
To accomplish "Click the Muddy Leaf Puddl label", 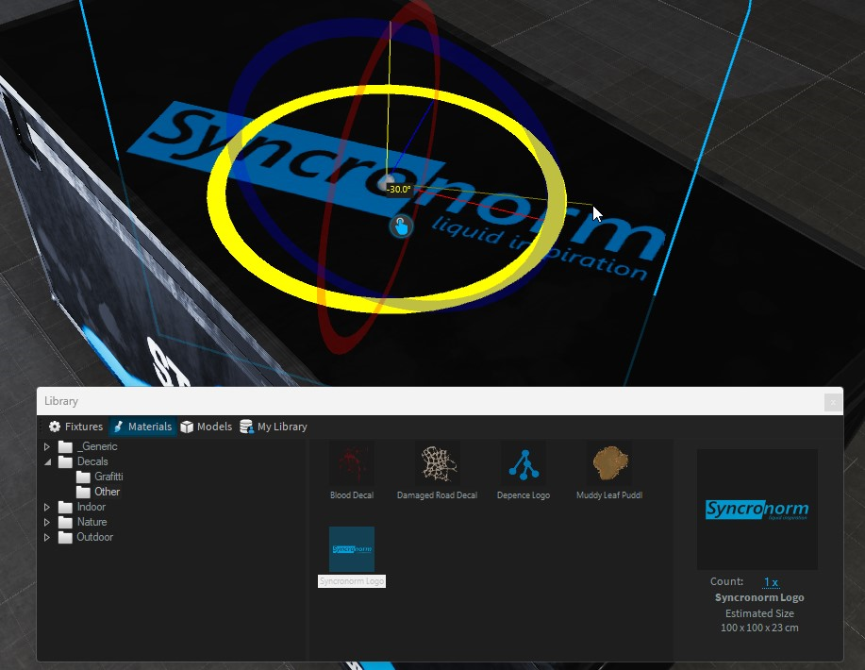I will [609, 495].
